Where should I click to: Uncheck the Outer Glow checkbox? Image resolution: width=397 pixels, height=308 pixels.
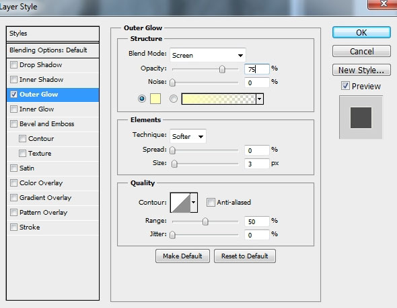13,95
